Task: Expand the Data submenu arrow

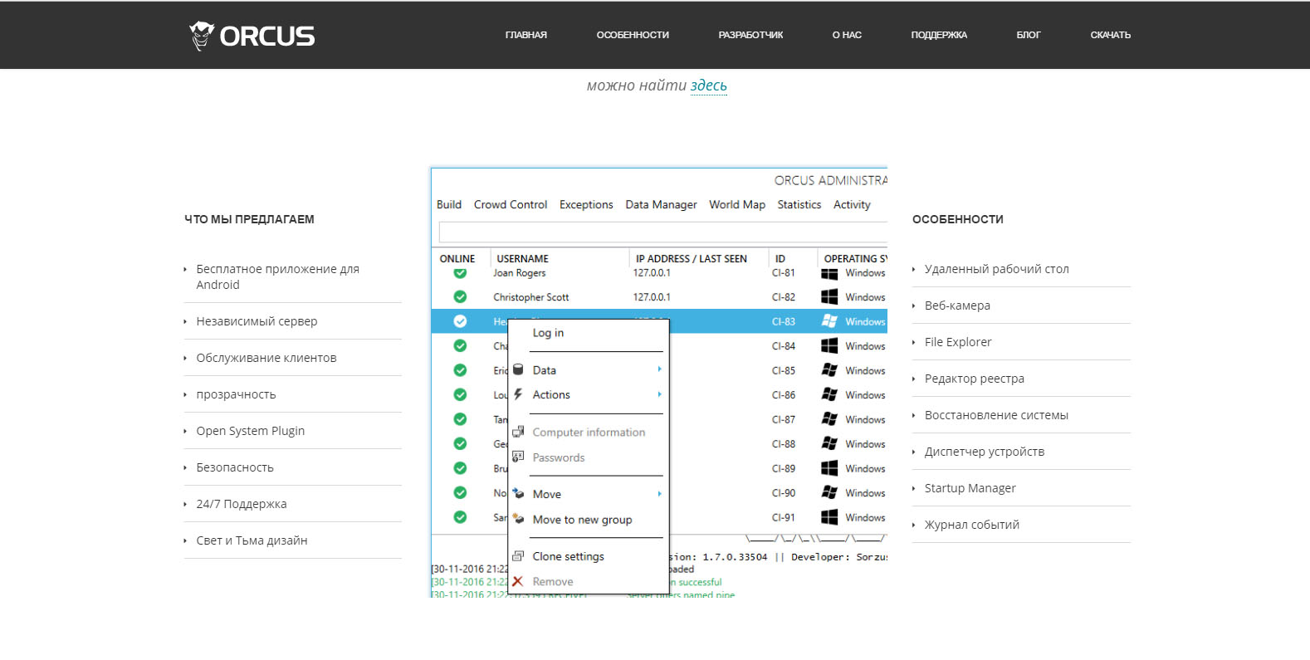Action: click(659, 369)
